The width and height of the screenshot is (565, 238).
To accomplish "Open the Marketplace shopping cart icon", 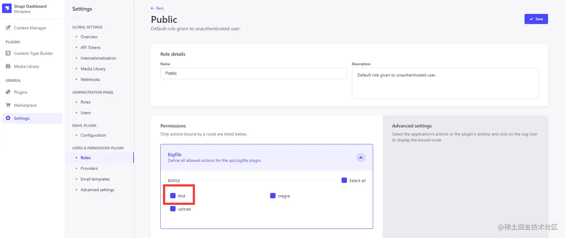I will 8,105.
